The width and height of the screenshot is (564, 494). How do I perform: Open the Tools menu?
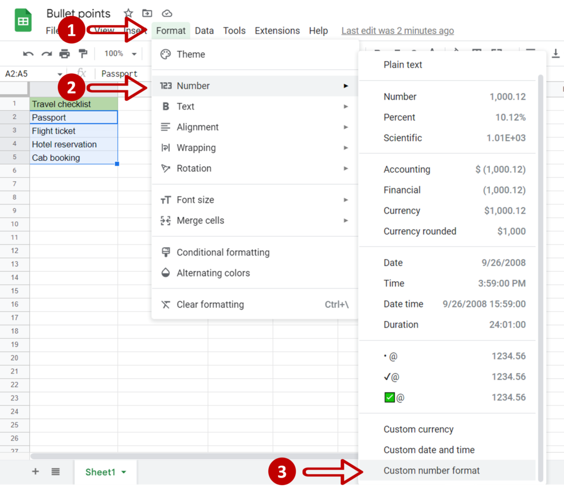tap(234, 31)
